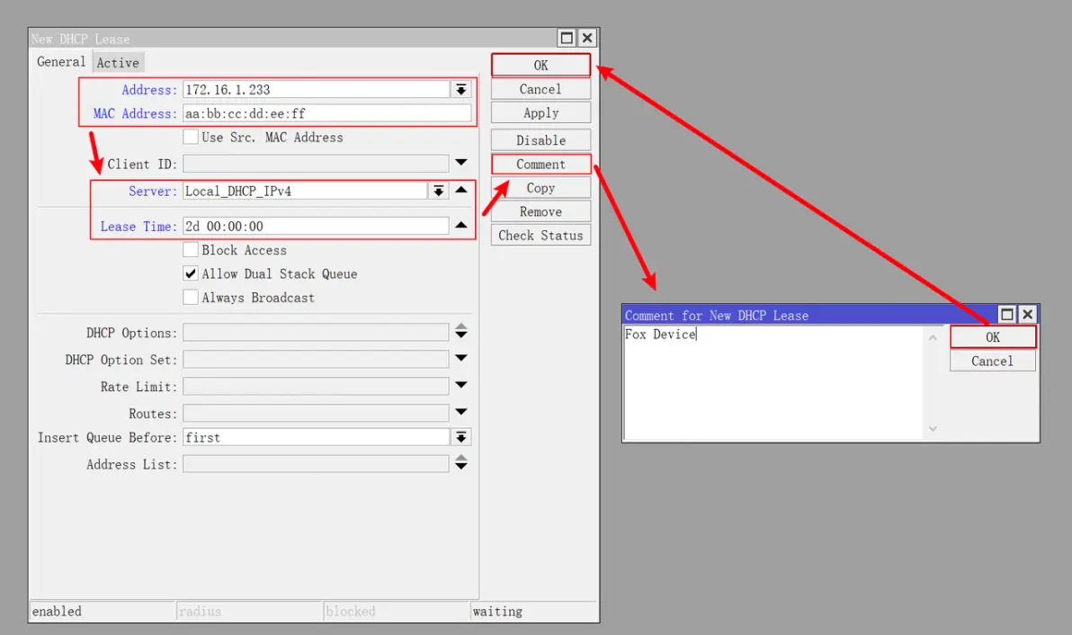This screenshot has height=635, width=1072.
Task: Expand the Routes field
Action: pos(460,411)
